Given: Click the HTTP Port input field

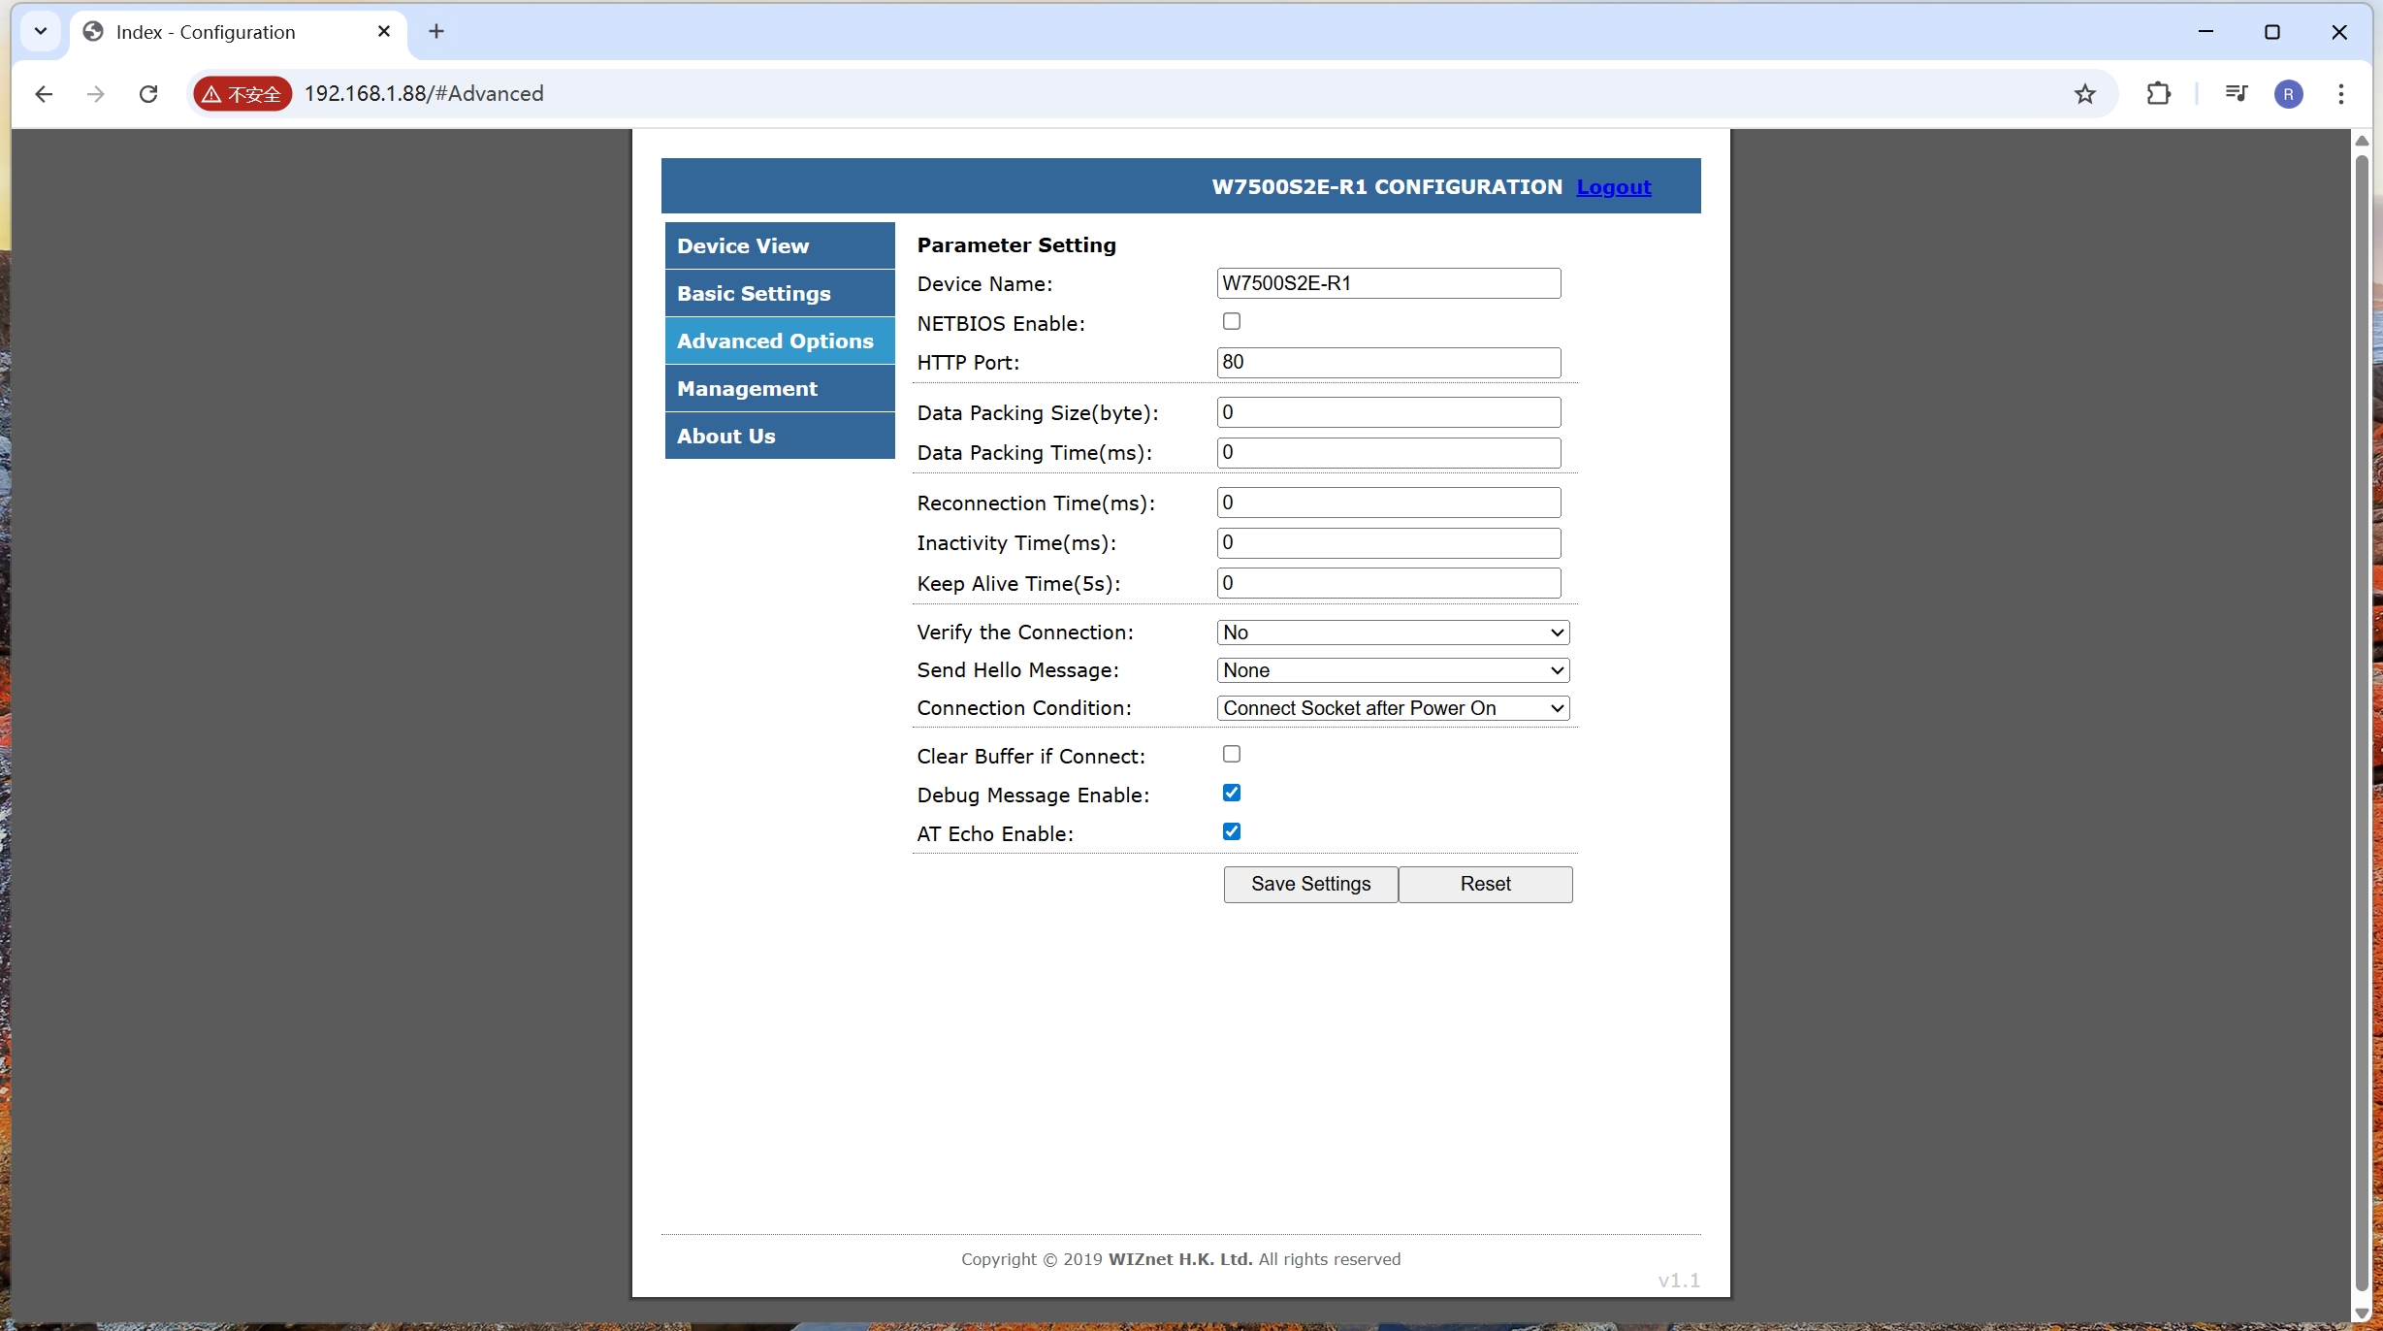Looking at the screenshot, I should pos(1387,363).
